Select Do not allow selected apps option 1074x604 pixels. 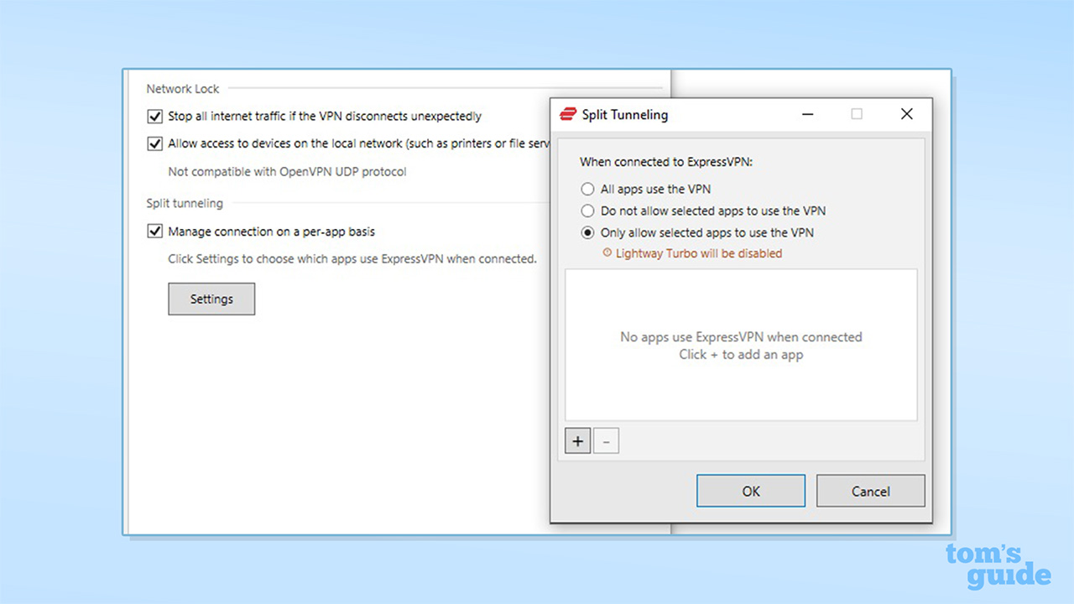587,211
